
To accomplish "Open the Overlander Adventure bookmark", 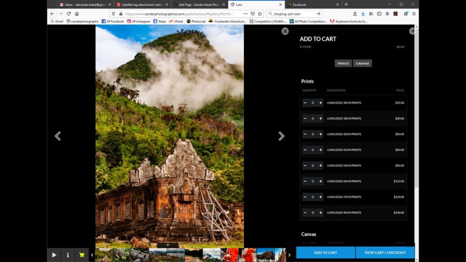I will click(x=228, y=21).
